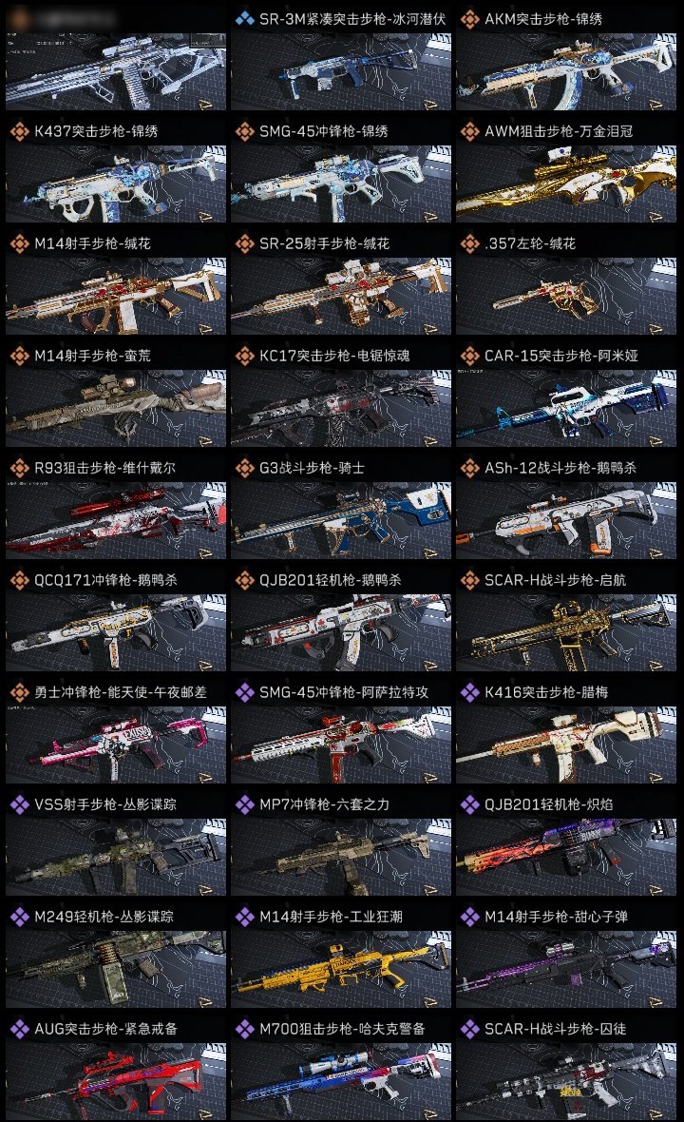
Task: Open the R93狙击步枪-维什戴尔 label
Action: click(105, 468)
